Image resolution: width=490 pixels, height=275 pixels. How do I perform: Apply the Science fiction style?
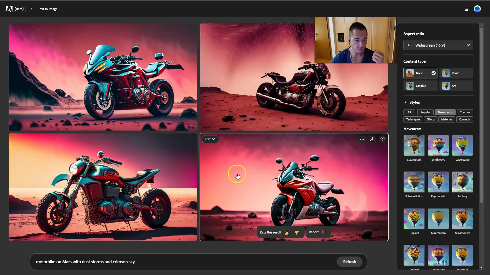pos(414,182)
